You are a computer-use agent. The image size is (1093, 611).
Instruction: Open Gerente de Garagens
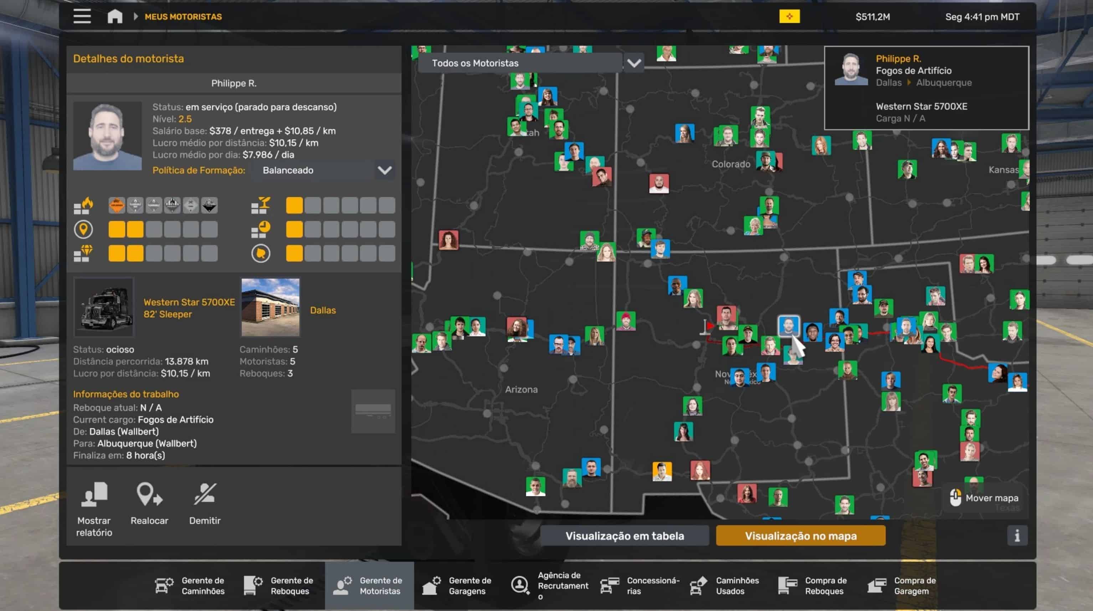point(458,586)
